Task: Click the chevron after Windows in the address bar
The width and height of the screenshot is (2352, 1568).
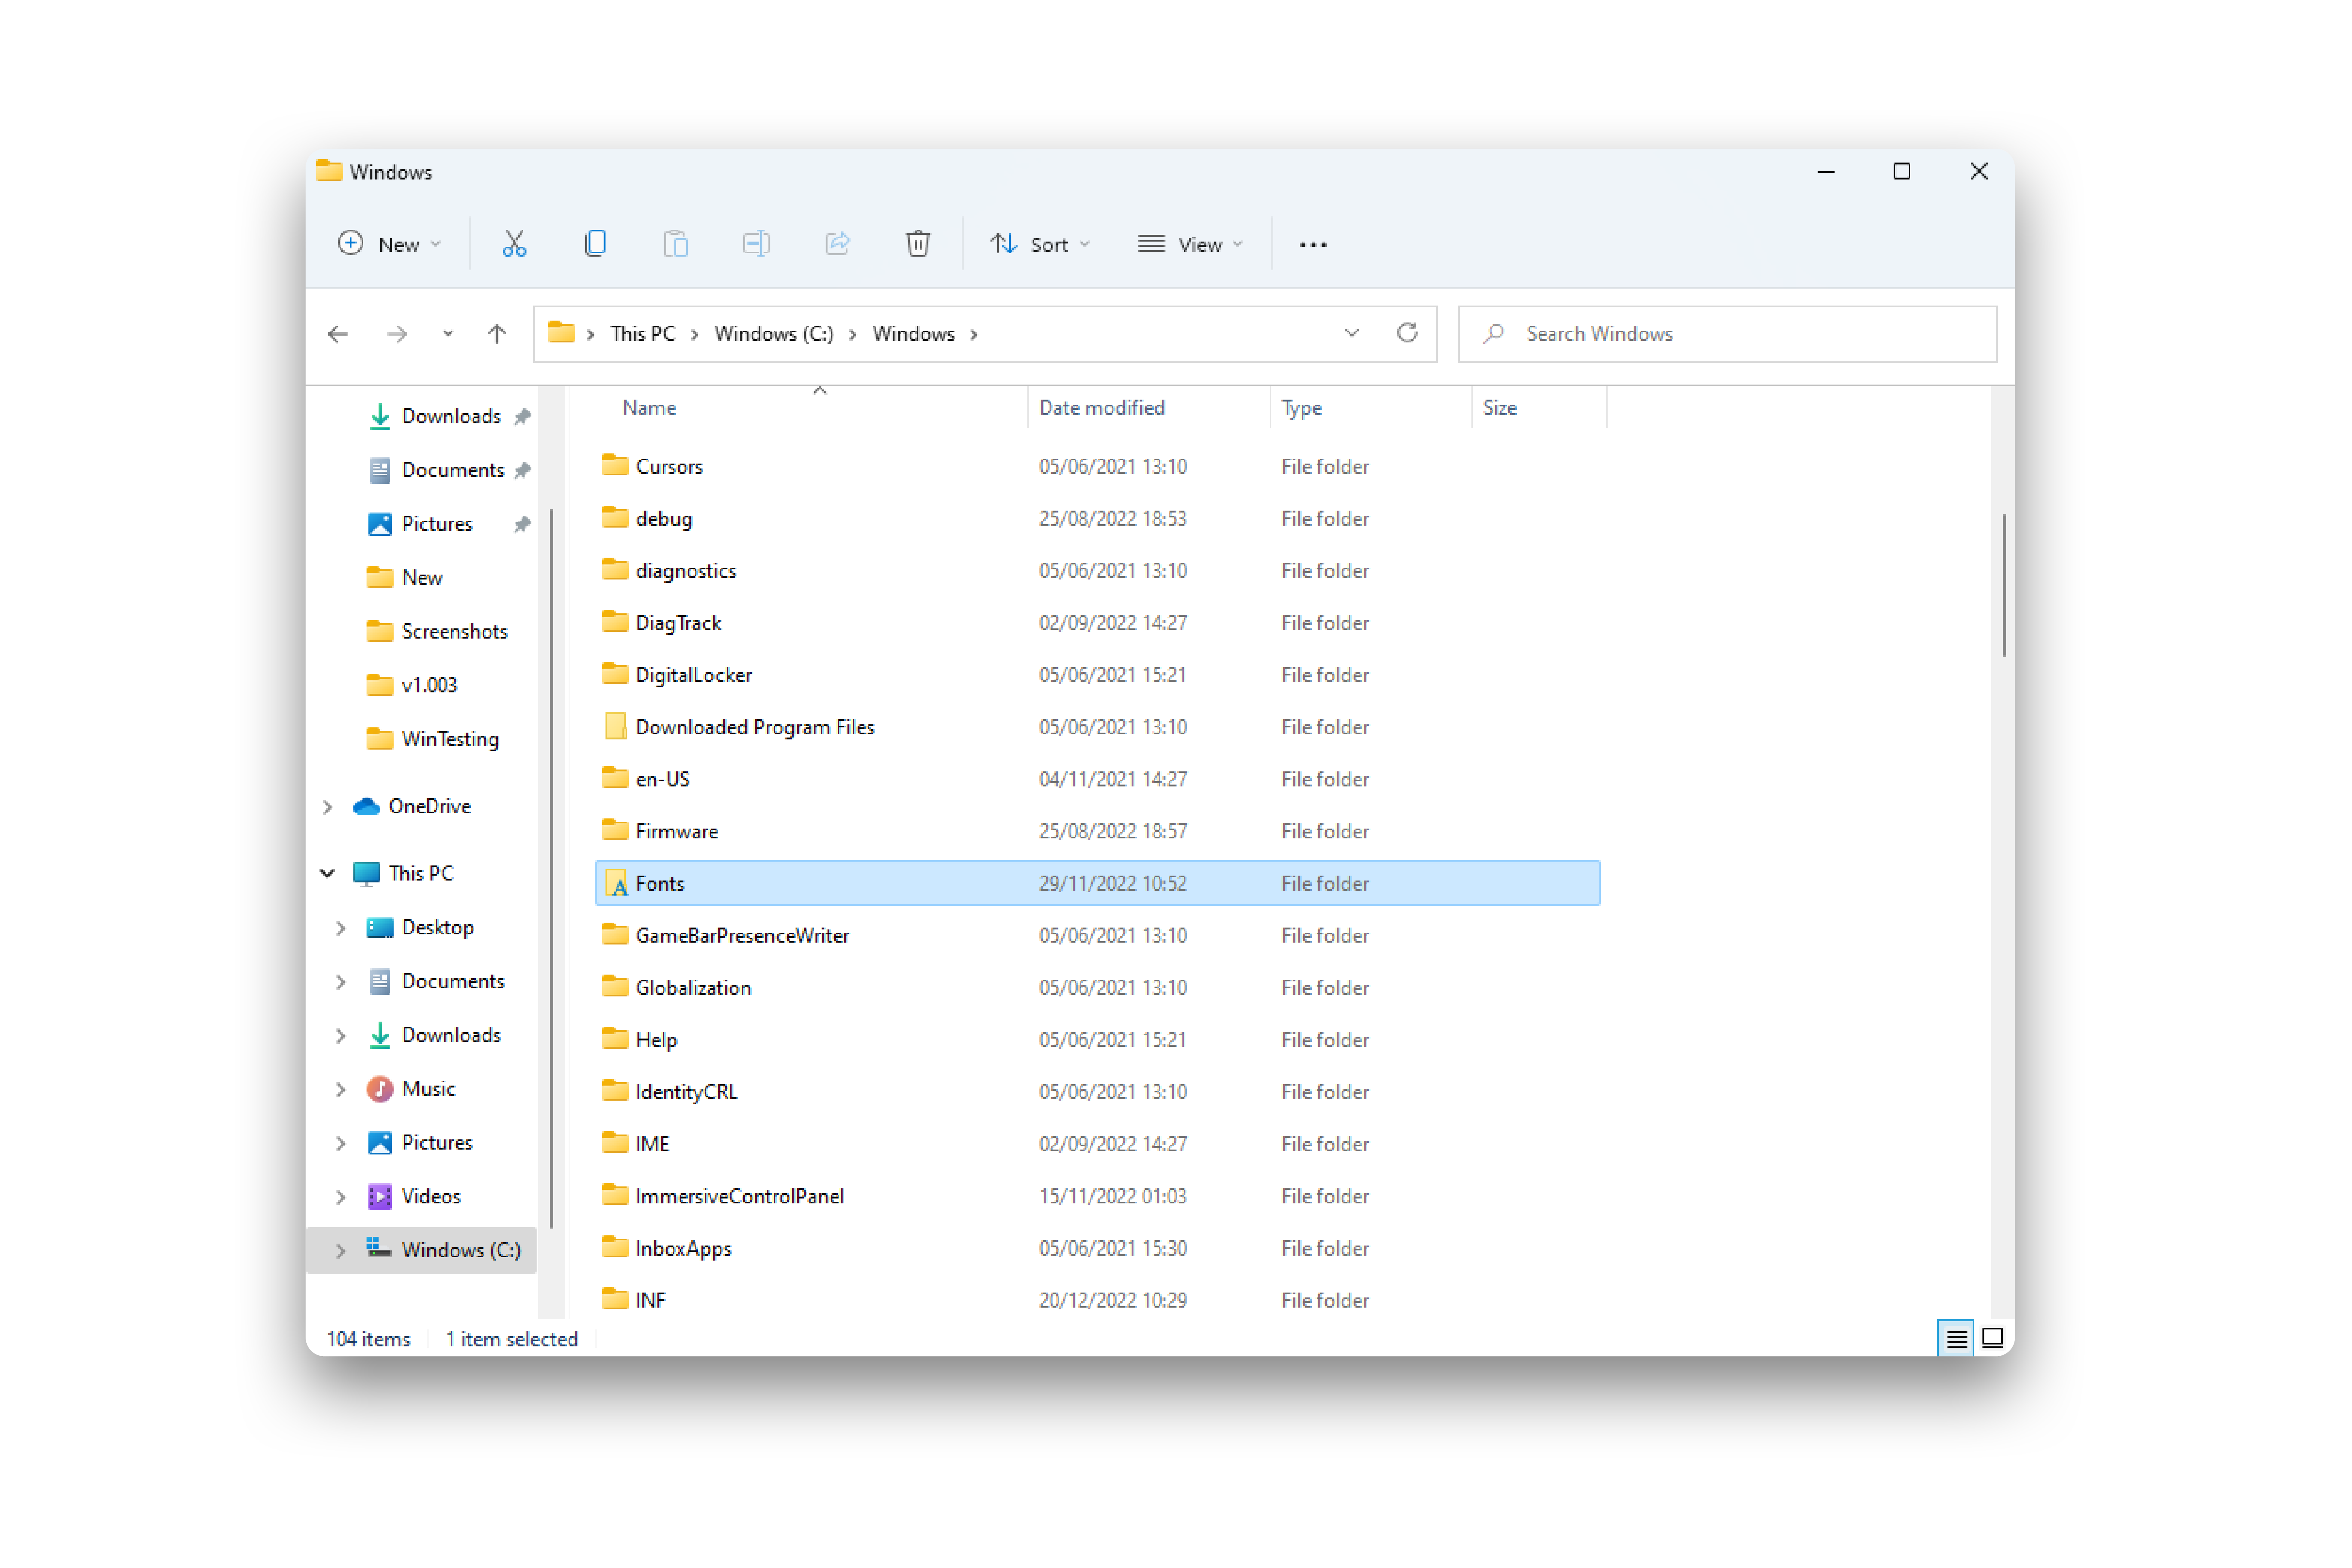Action: point(974,334)
